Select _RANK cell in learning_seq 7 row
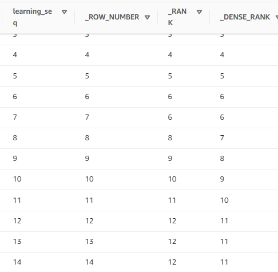This screenshot has width=278, height=272. tap(170, 117)
